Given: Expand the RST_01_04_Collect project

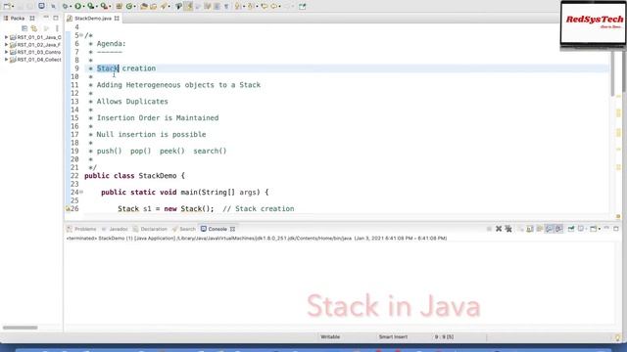Looking at the screenshot, I should click(6, 60).
